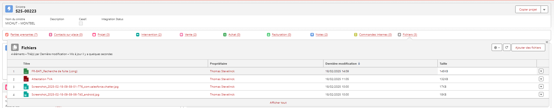The height and width of the screenshot is (108, 554).
Task: Open FR-BATI_Recherche de fuite (Long) file
Action: (x=54, y=71)
